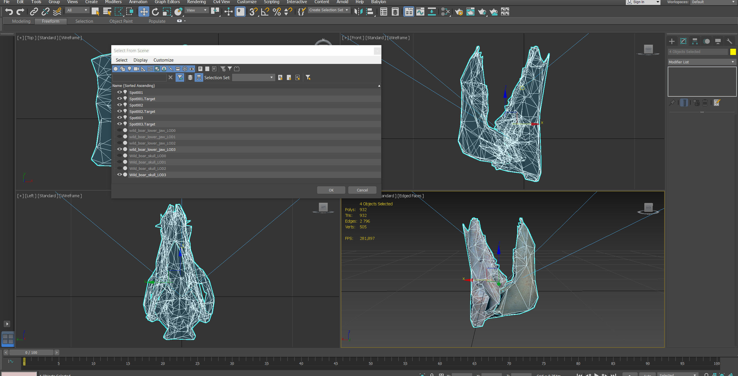Click the Select and Rotate tool
Viewport: 738px width, 376px height.
click(x=155, y=12)
